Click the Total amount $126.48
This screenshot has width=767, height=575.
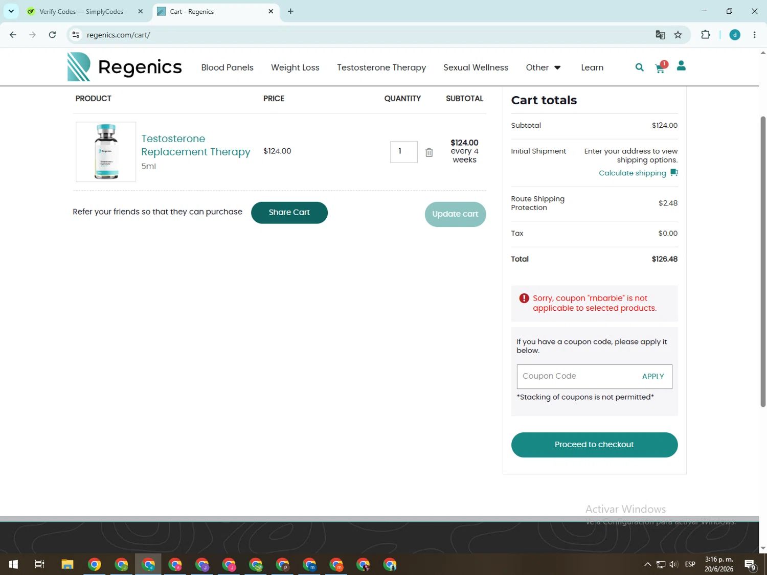pos(664,259)
